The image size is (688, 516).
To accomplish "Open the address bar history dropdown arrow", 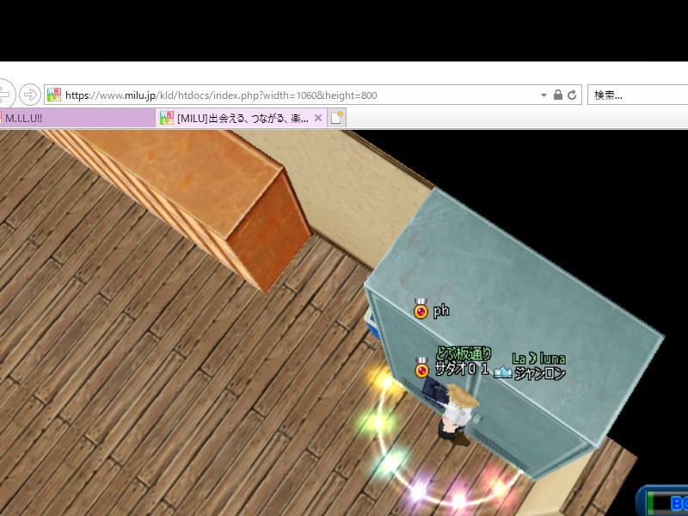I will [544, 95].
